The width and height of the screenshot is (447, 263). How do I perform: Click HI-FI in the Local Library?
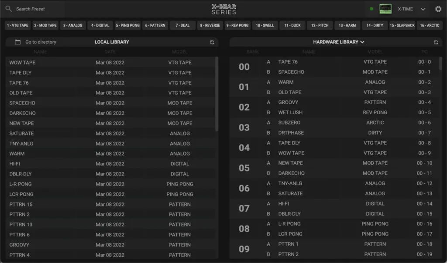(110, 164)
